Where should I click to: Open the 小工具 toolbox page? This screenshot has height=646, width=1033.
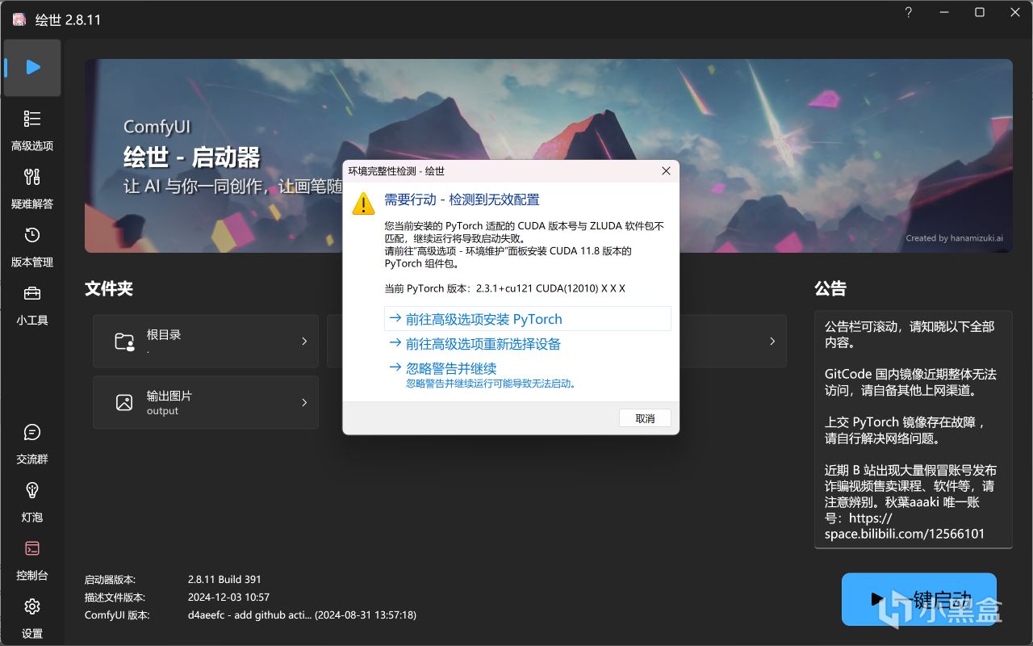32,305
